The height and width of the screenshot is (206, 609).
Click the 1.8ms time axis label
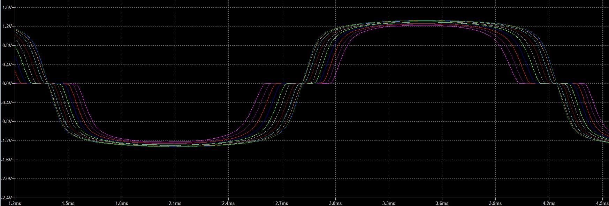(x=121, y=203)
